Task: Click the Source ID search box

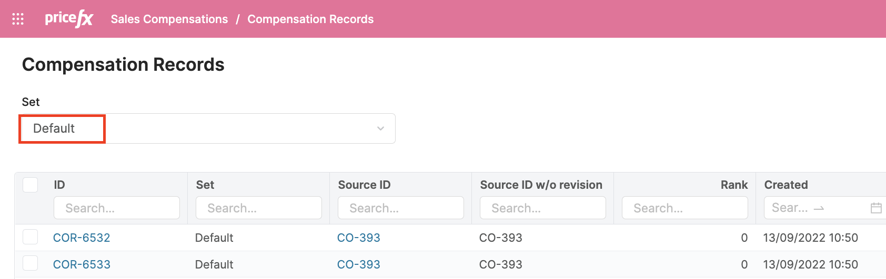Action: pyautogui.click(x=400, y=208)
